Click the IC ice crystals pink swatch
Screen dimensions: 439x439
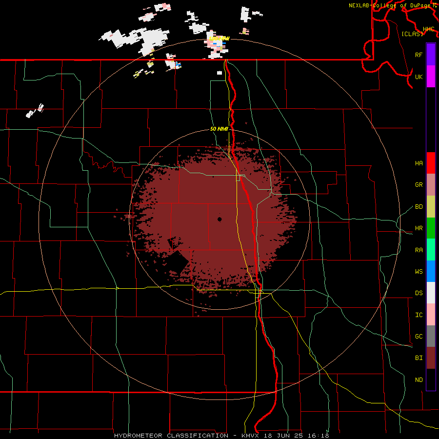[x=431, y=315]
